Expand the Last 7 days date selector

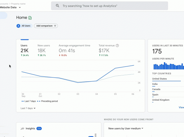(28, 108)
